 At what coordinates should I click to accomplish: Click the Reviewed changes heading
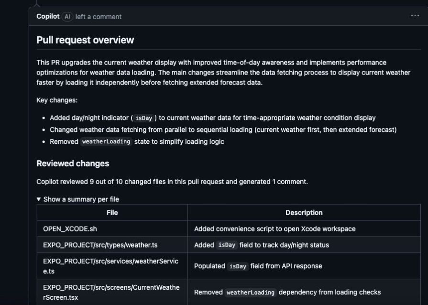73,163
